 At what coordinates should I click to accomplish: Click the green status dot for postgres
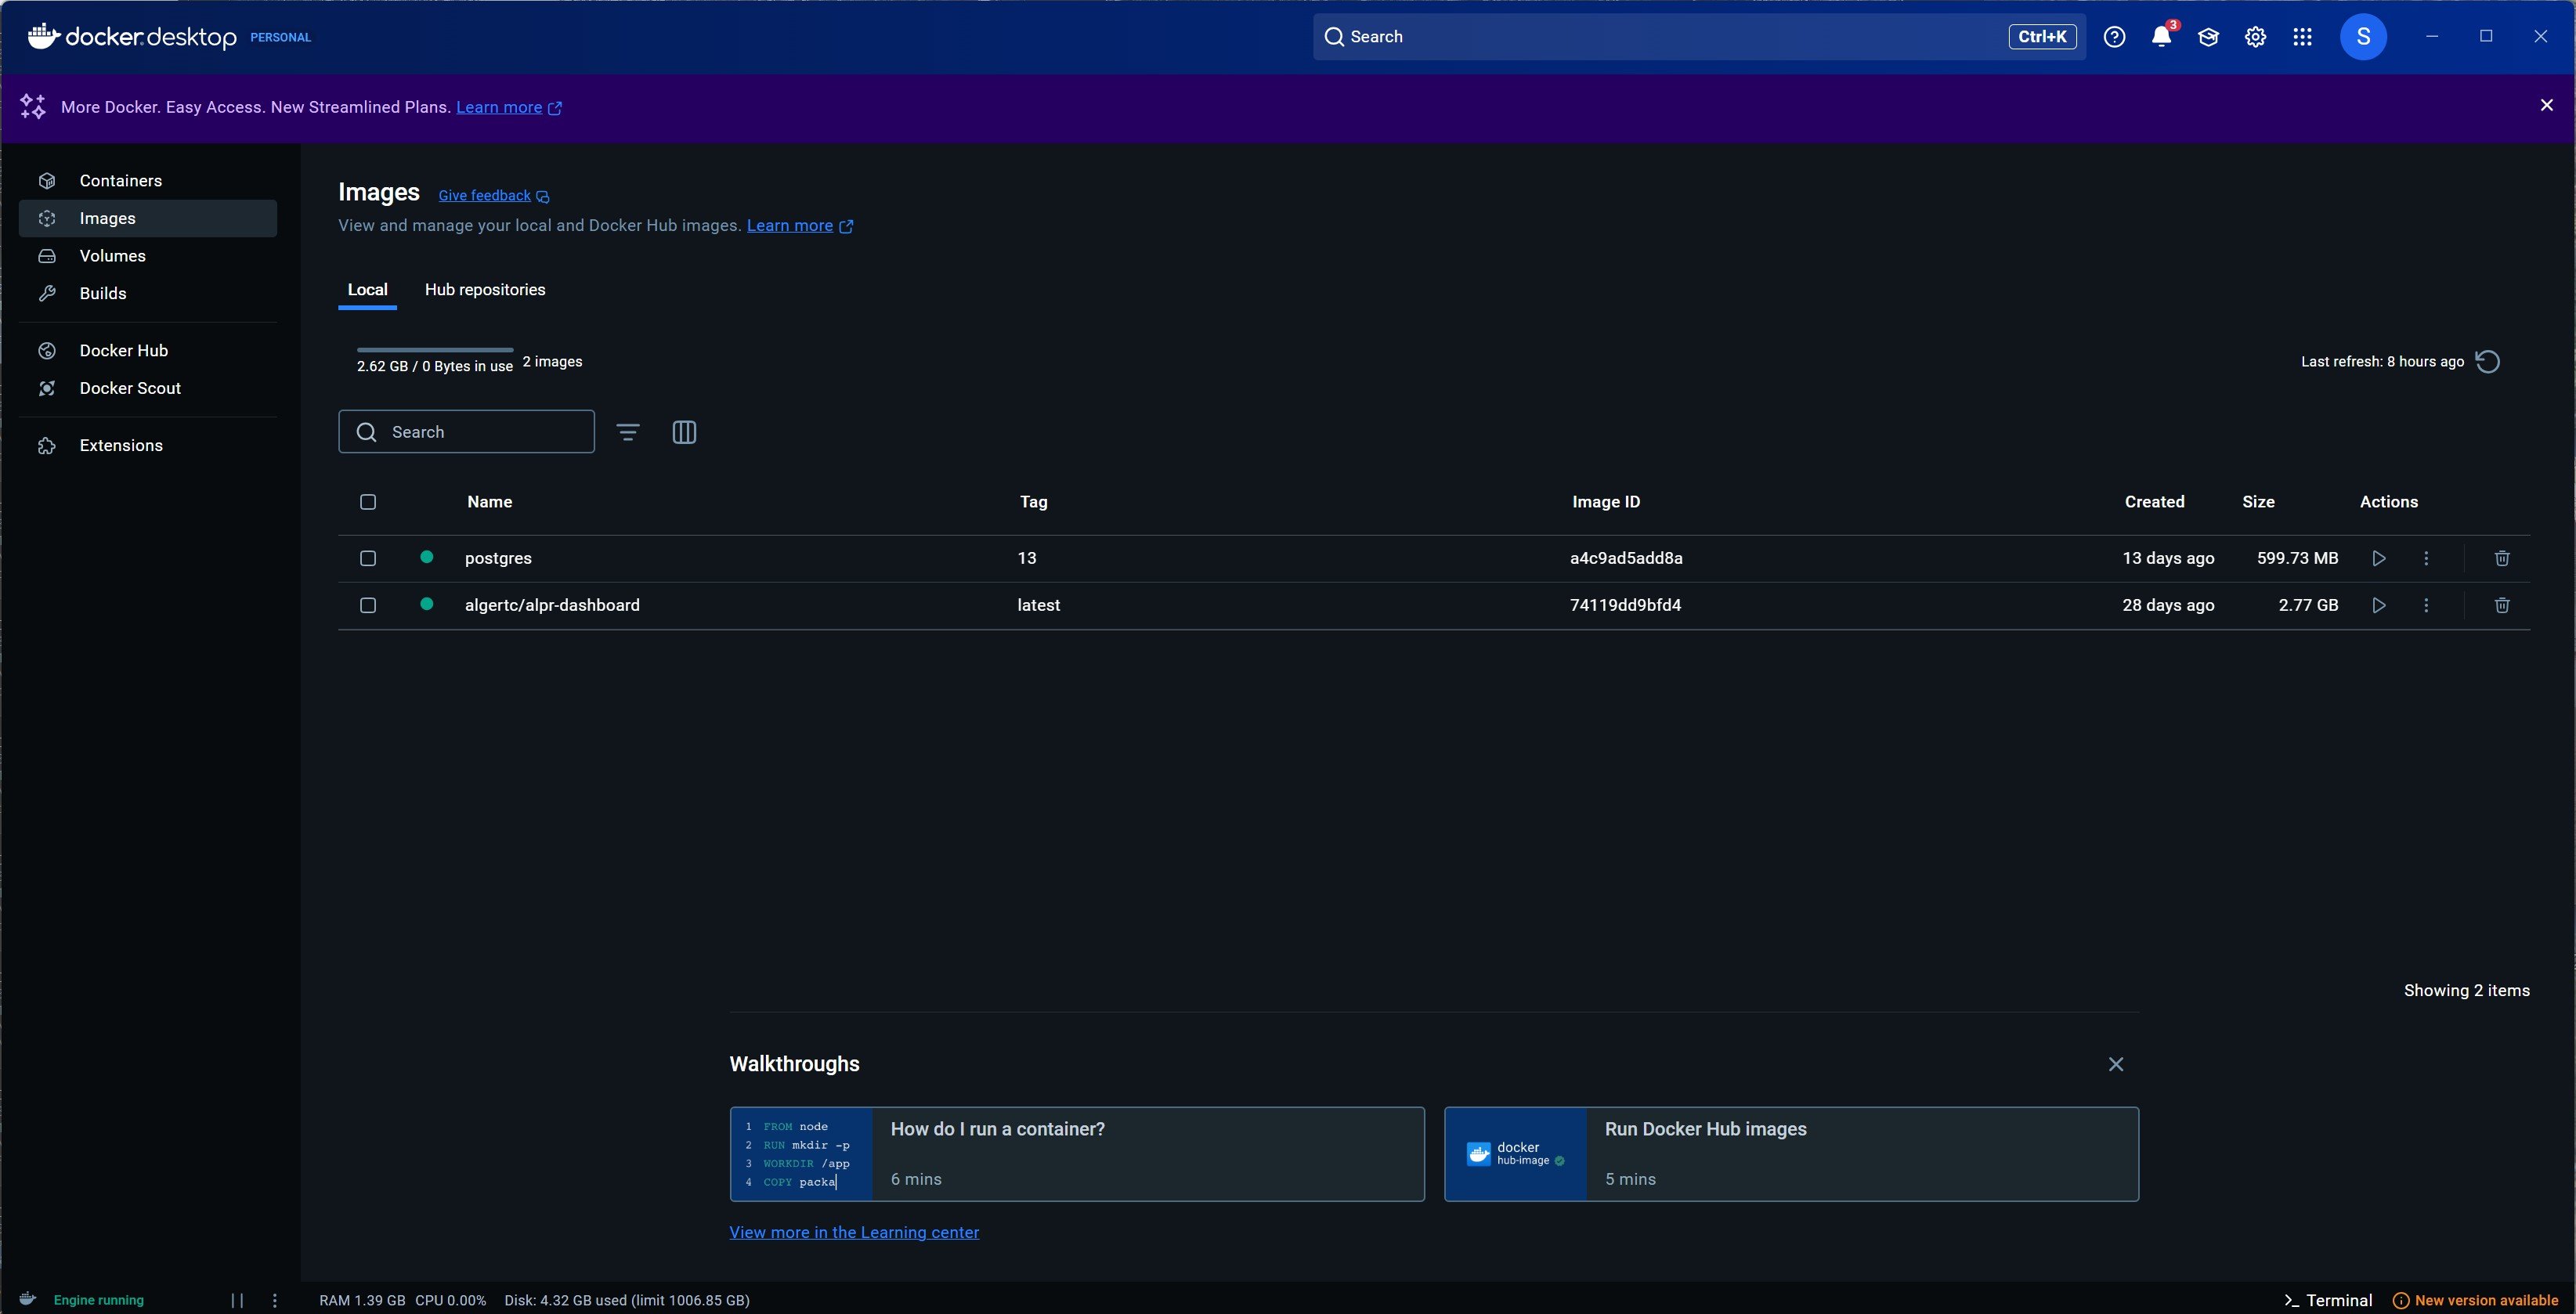[x=427, y=557]
